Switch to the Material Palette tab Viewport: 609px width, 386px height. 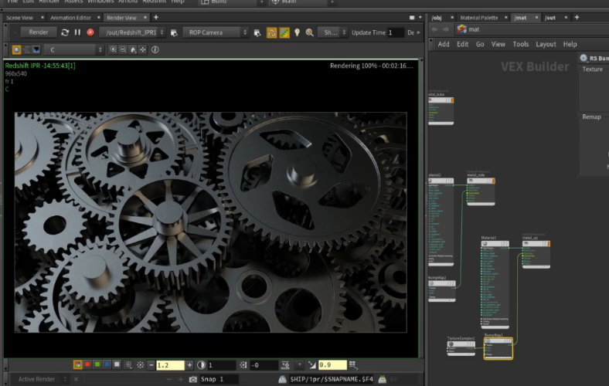[479, 17]
